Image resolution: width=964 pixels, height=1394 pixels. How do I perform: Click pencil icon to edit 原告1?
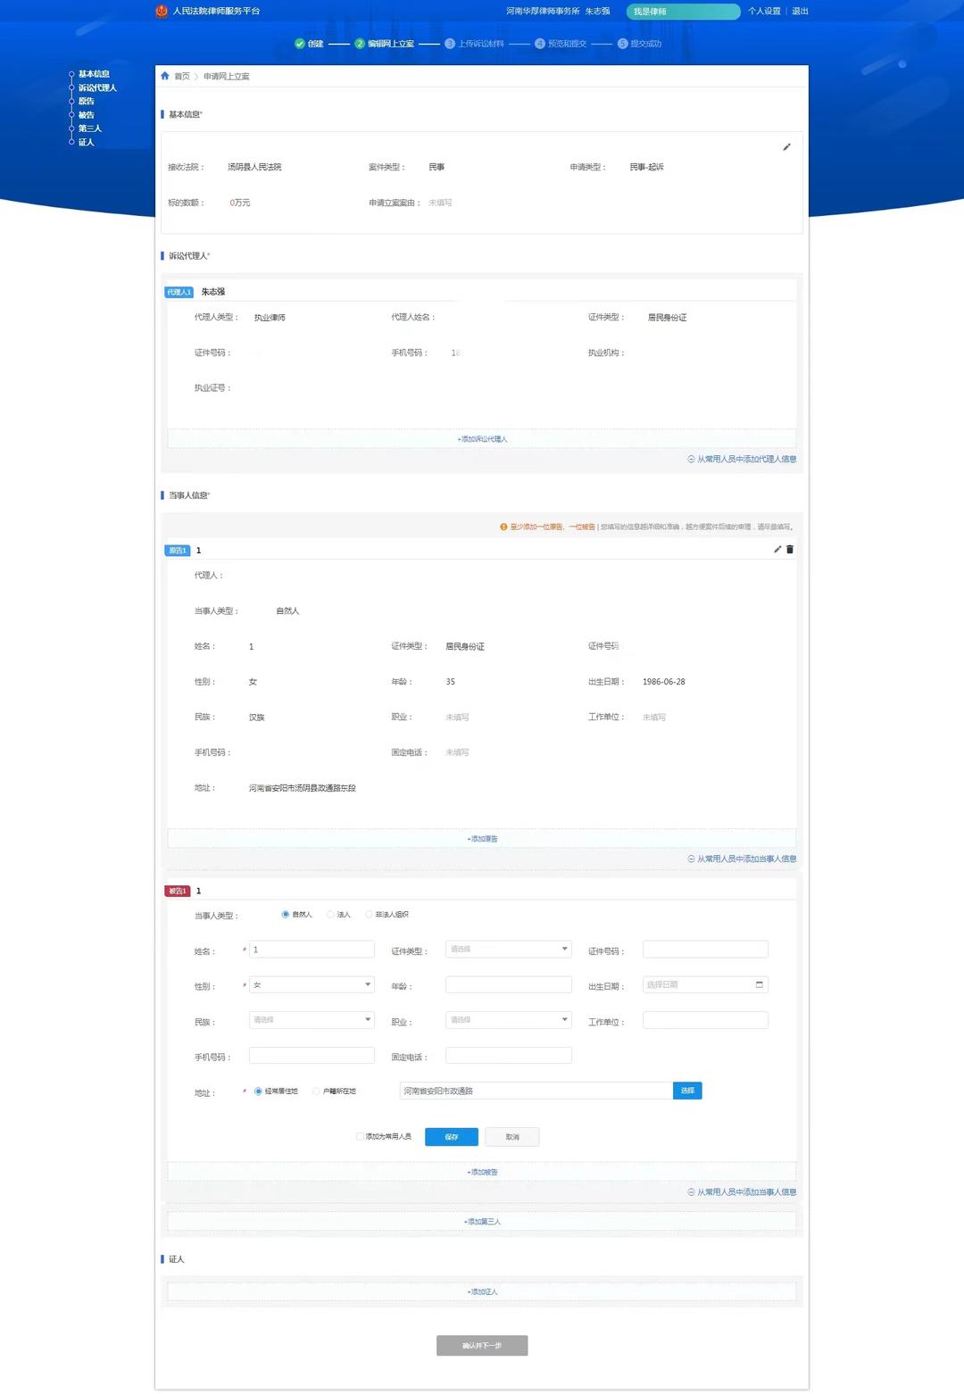[x=777, y=550]
